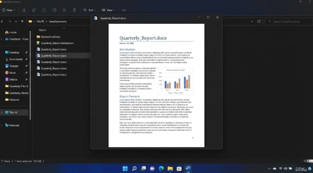The image size is (313, 173).
Task: Show hidden icons in system tray
Action: point(269,169)
